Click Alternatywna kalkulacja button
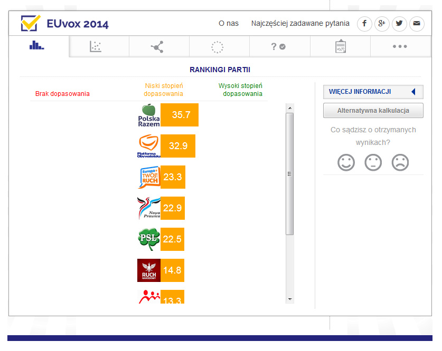This screenshot has width=442, height=351. click(373, 111)
